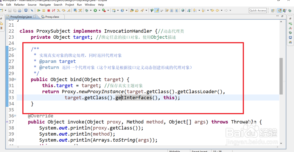294x152 pixels.
Task: Switch to the Debug perspective icon
Action: point(290,11)
